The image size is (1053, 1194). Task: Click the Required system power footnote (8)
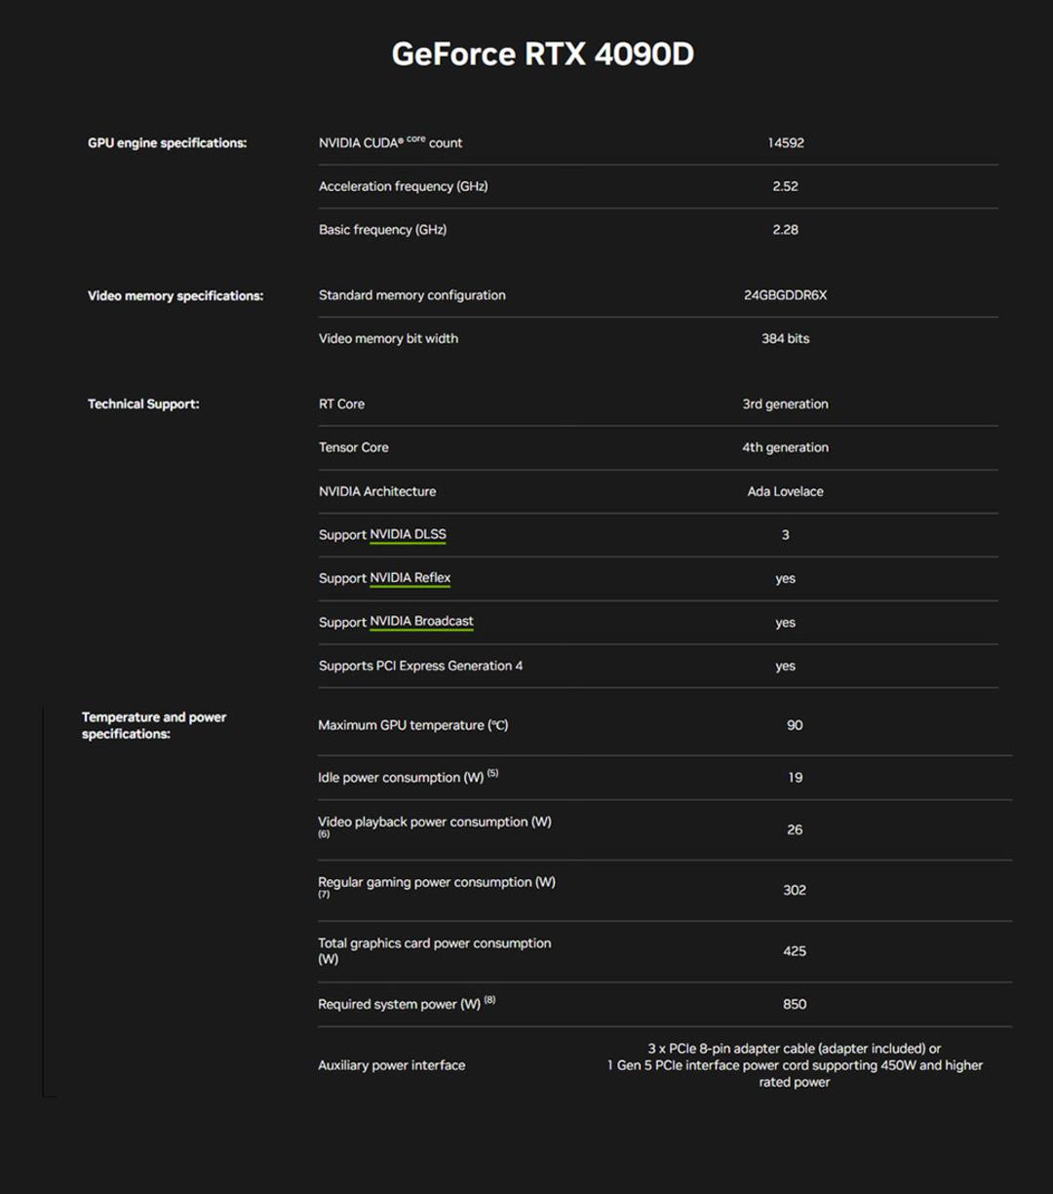(489, 999)
